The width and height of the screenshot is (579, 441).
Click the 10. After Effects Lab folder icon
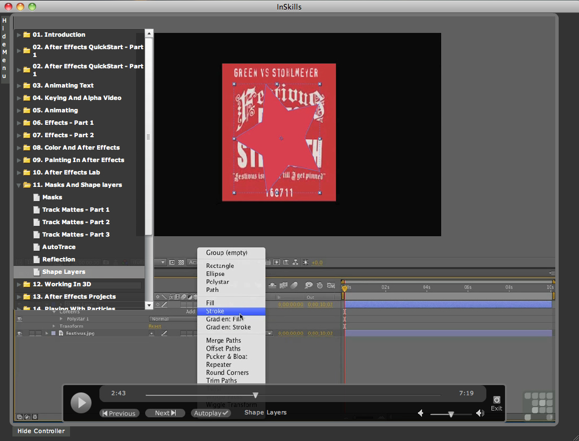pyautogui.click(x=27, y=173)
